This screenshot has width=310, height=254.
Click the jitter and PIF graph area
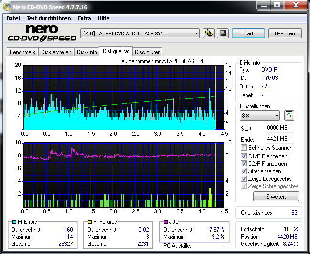pyautogui.click(x=124, y=175)
